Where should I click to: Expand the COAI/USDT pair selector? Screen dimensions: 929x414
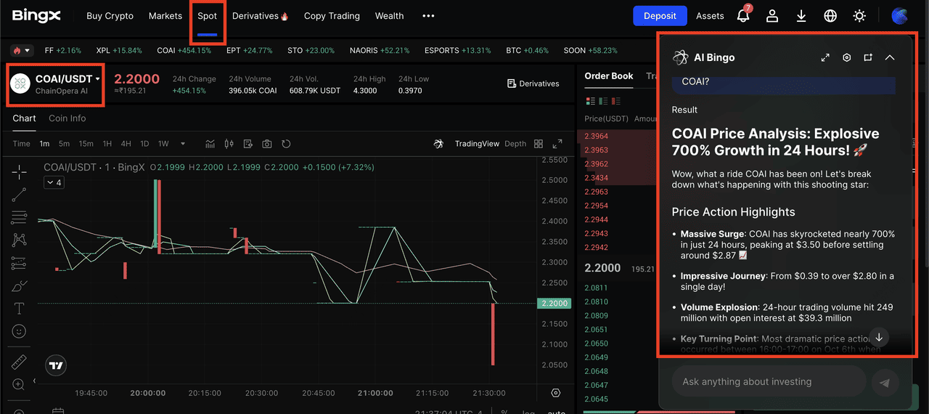point(97,78)
